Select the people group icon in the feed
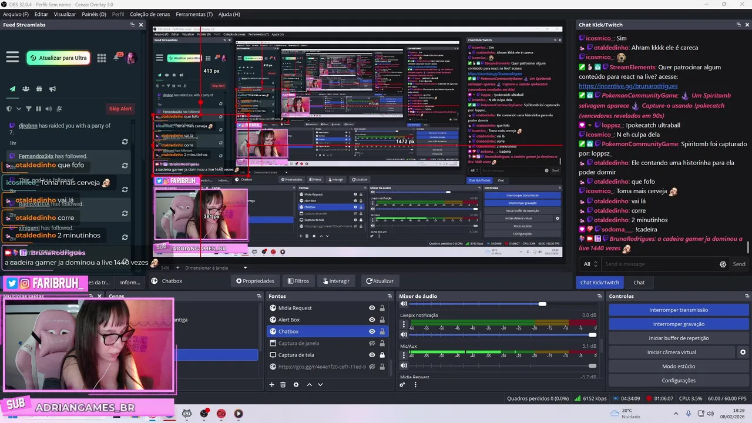 [x=26, y=89]
